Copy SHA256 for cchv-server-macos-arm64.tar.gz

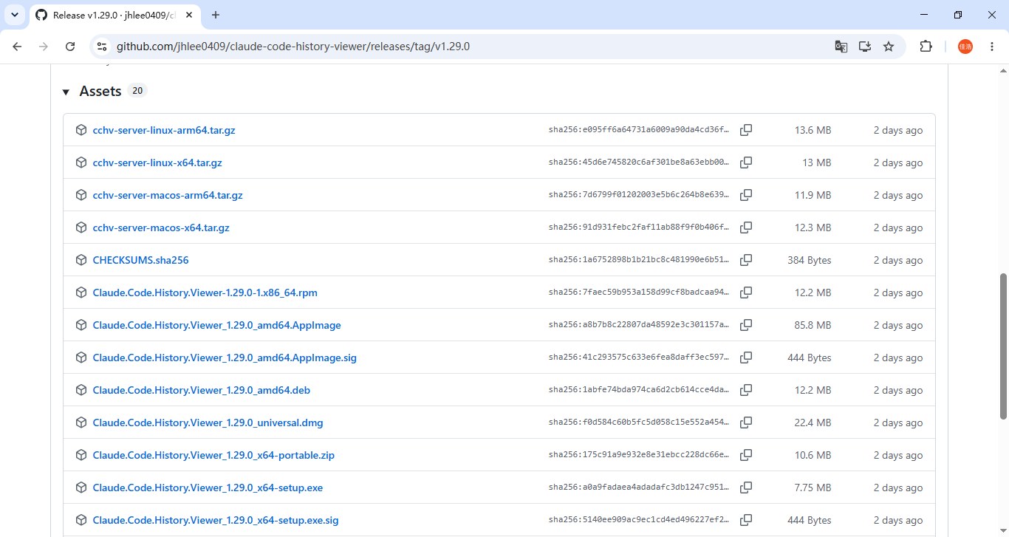pos(746,195)
